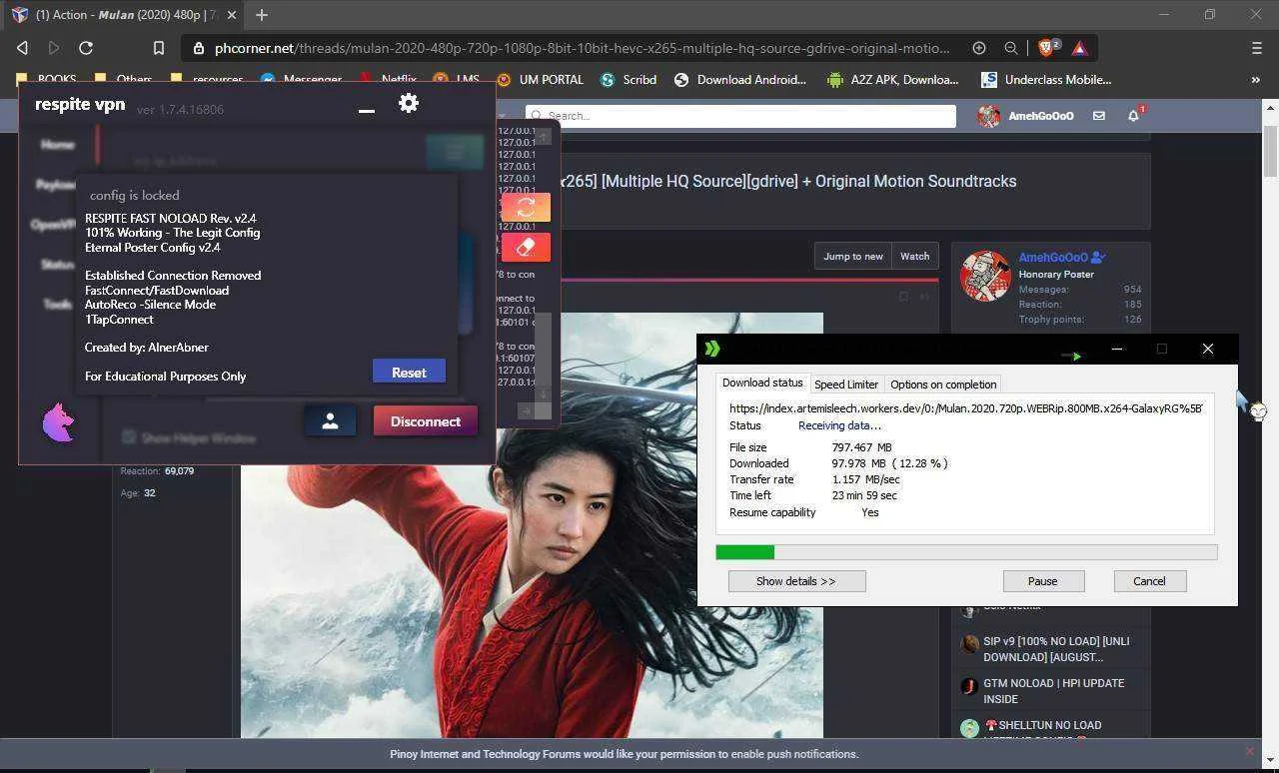Click the download progress bar
Image resolution: width=1279 pixels, height=773 pixels.
966,552
